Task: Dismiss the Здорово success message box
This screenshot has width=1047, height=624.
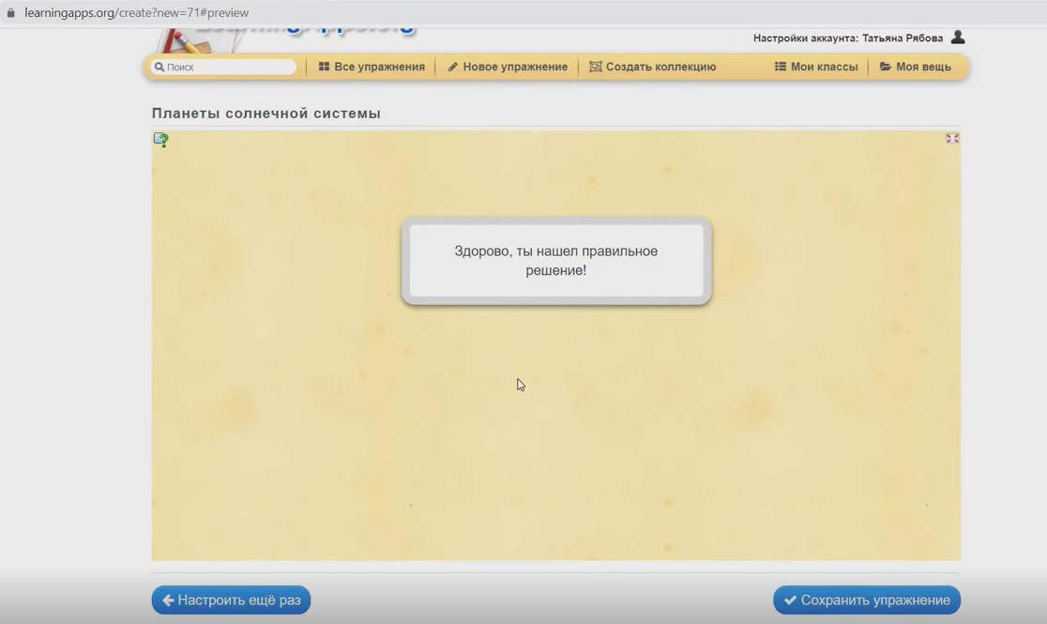Action: click(555, 261)
